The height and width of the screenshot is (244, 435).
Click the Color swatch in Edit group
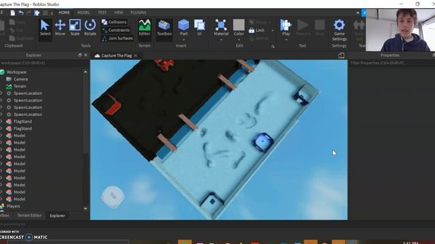coord(239,25)
